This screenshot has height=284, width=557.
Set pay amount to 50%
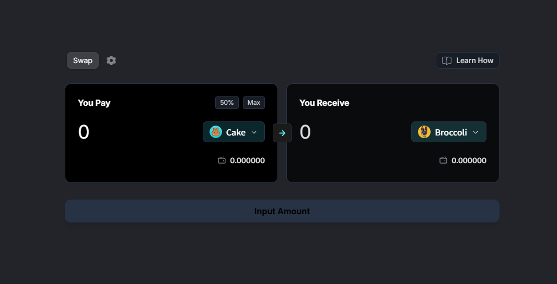click(227, 103)
